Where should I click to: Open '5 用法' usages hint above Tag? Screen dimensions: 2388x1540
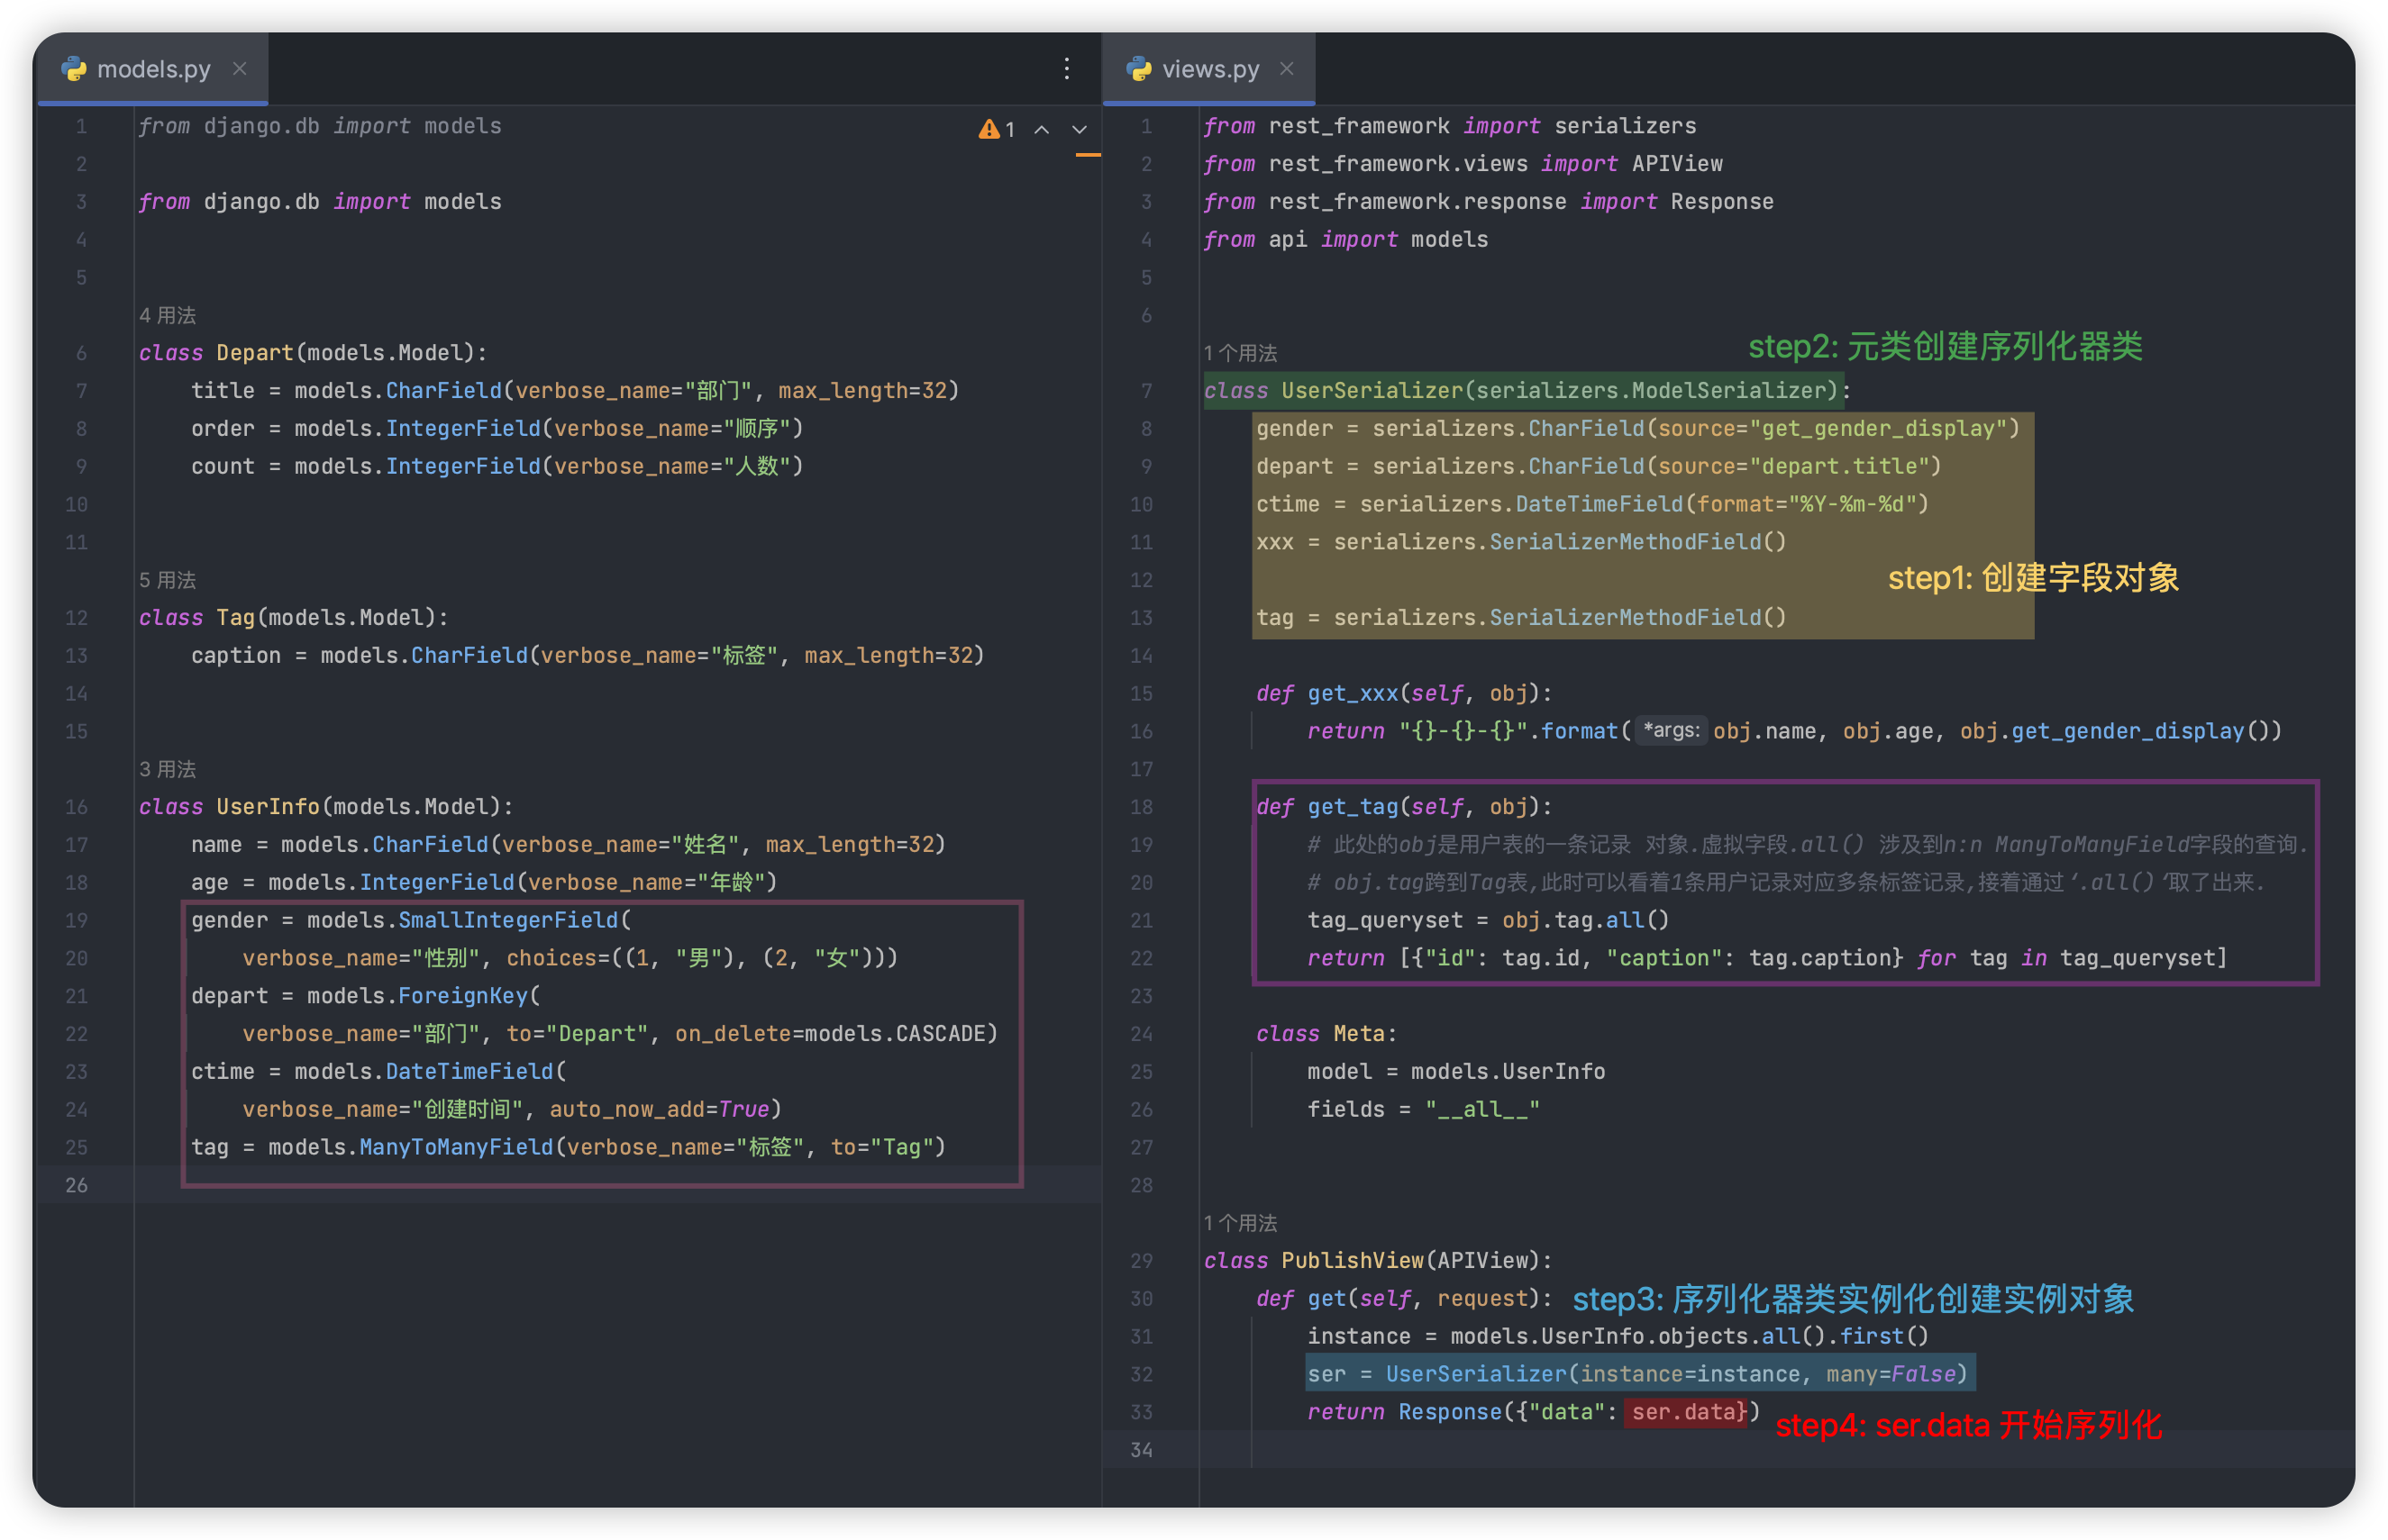(x=167, y=580)
